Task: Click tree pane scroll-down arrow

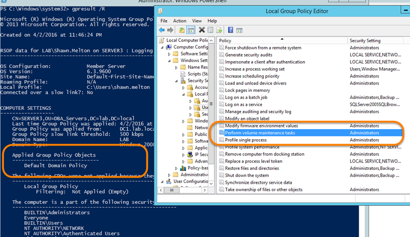Action: tap(211, 183)
